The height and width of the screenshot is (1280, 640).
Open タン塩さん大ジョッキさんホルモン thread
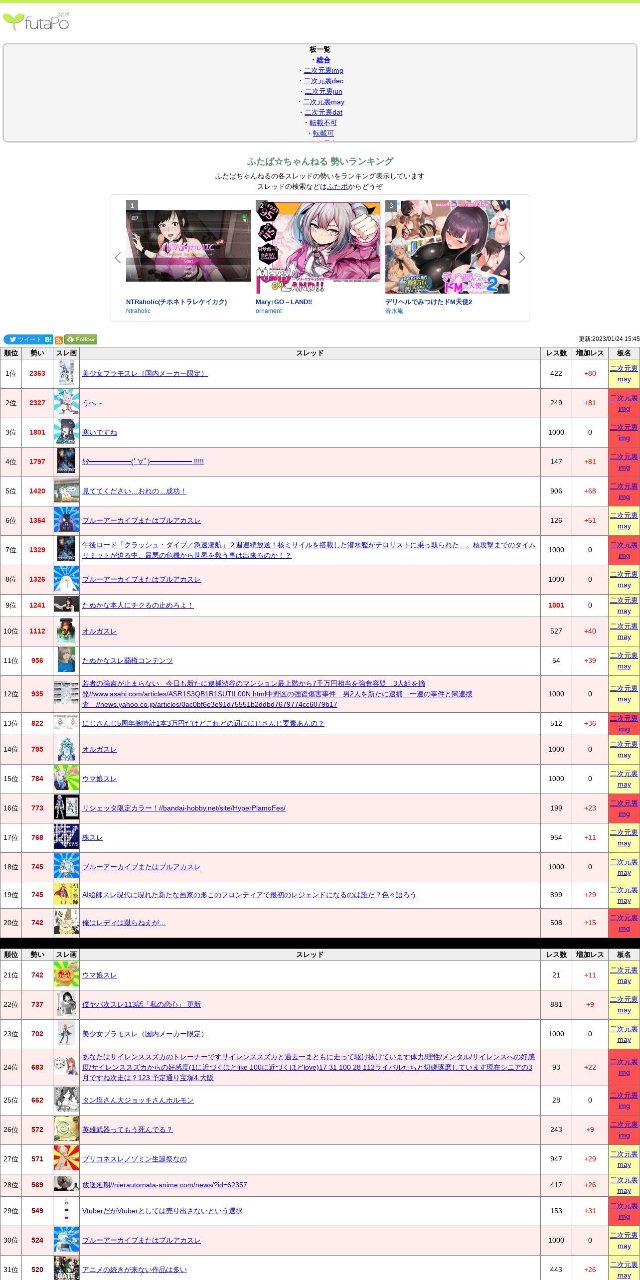point(138,1100)
